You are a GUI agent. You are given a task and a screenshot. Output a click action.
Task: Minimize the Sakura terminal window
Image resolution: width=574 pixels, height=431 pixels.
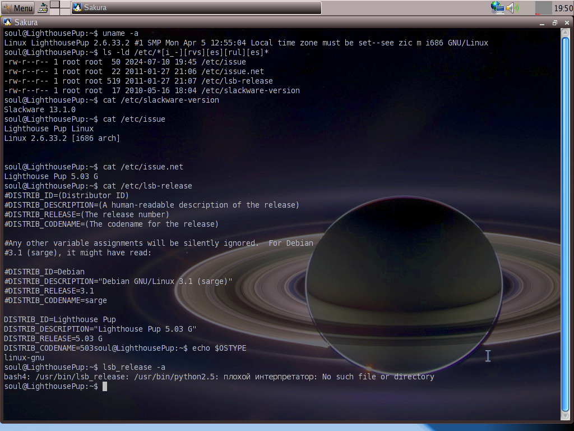click(542, 23)
